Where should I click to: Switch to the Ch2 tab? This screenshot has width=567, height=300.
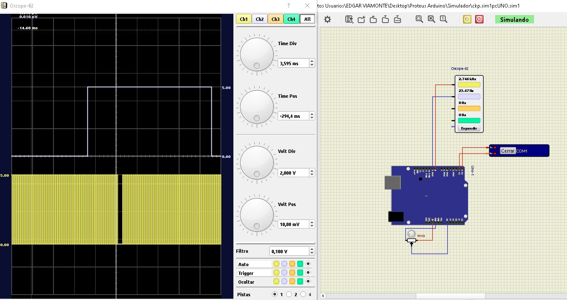[259, 19]
